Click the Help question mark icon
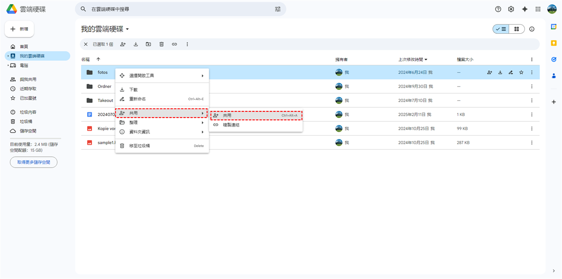The width and height of the screenshot is (562, 279). click(x=498, y=9)
